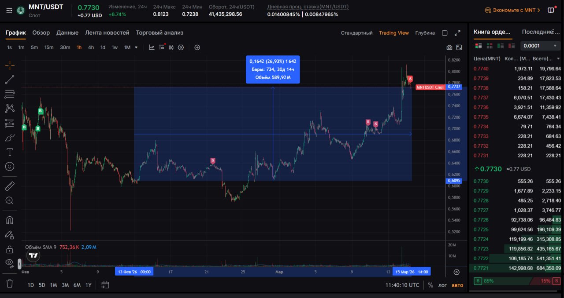
Task: Toggle visibility of all drawings eye icon
Action: click(x=10, y=263)
